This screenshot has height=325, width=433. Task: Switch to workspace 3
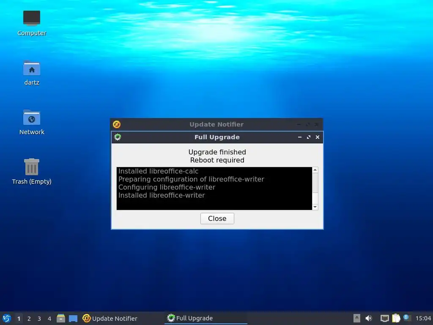39,319
